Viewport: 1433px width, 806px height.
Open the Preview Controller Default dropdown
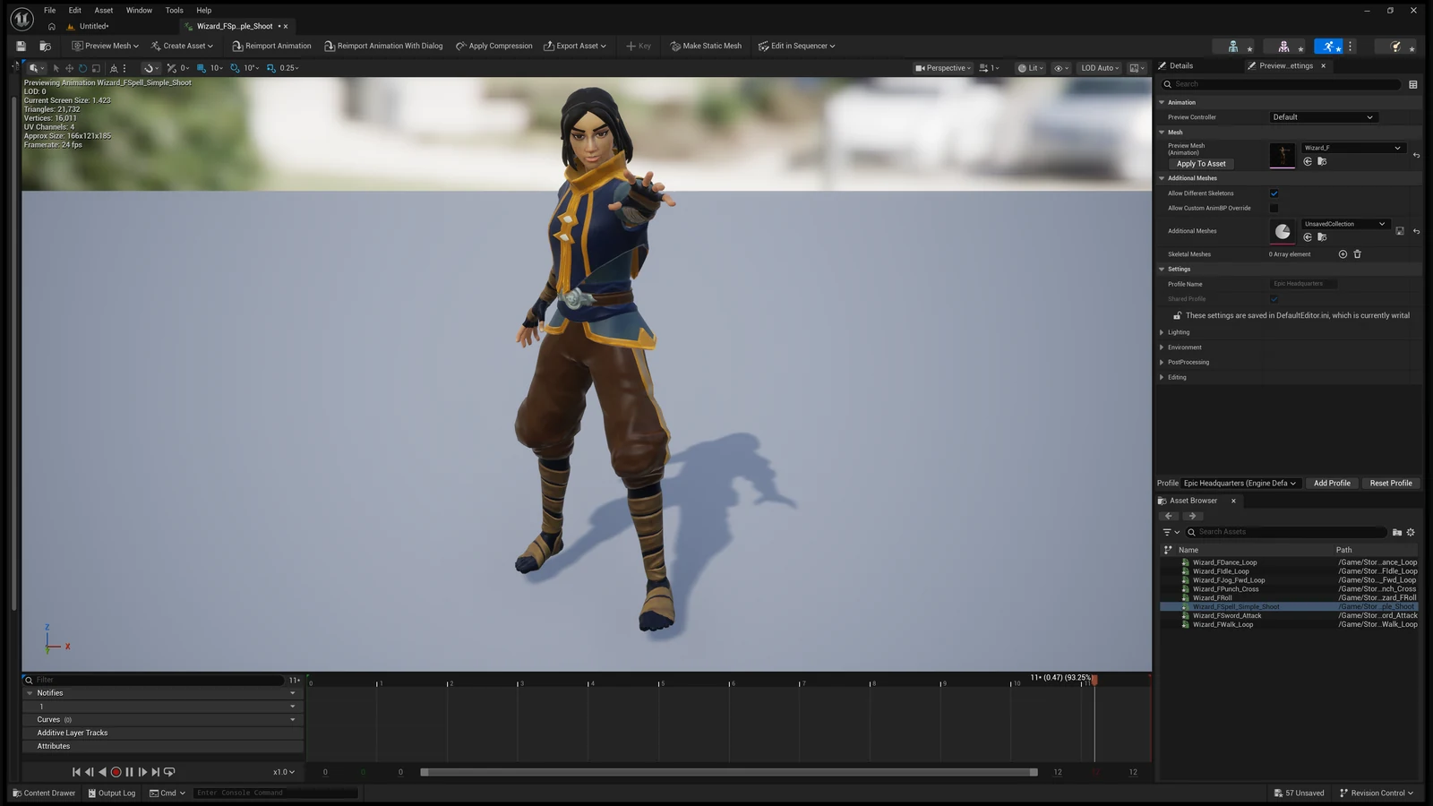click(1323, 117)
